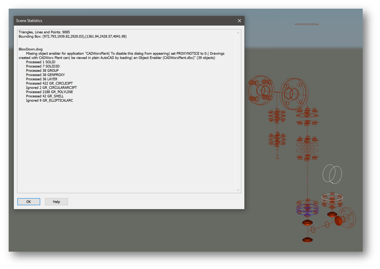Close the Scene Statistics dialog
The image size is (380, 269).
point(239,21)
